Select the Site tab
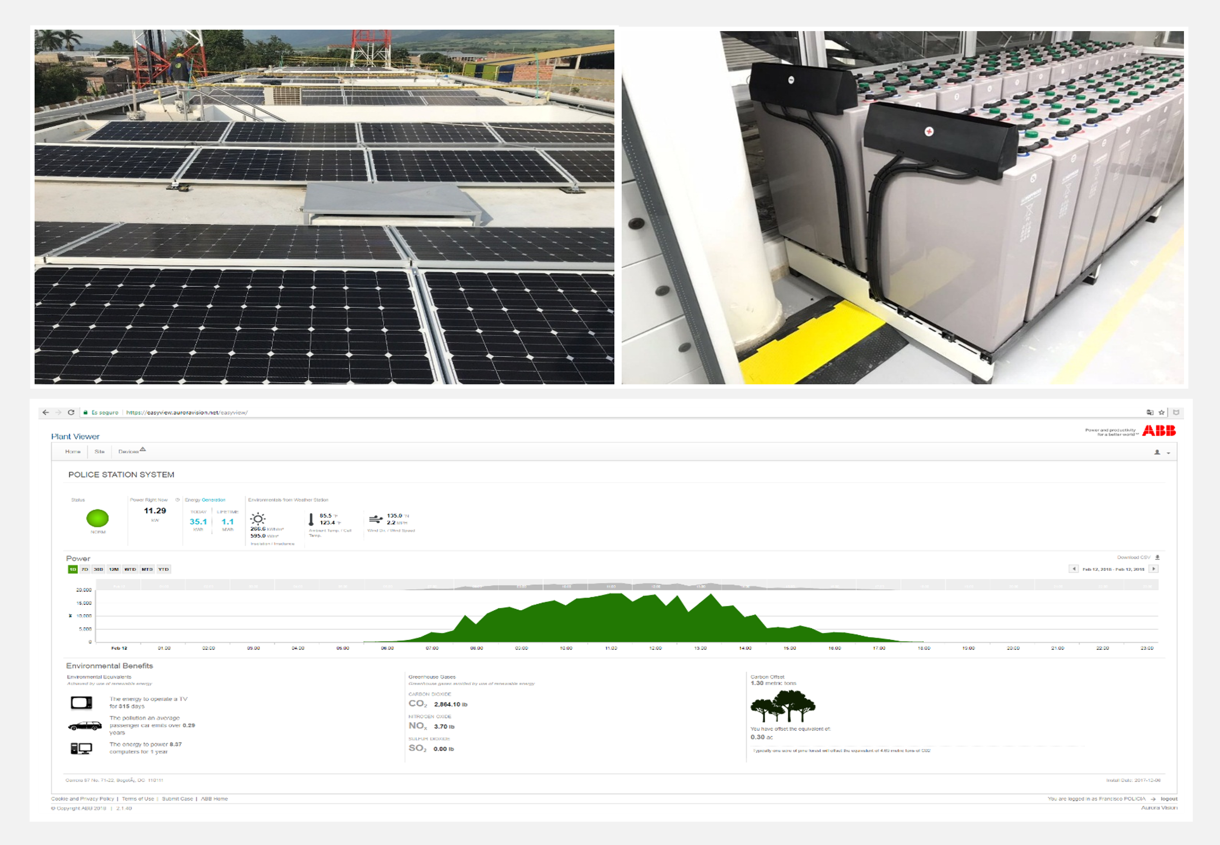Image resolution: width=1220 pixels, height=845 pixels. [x=100, y=452]
